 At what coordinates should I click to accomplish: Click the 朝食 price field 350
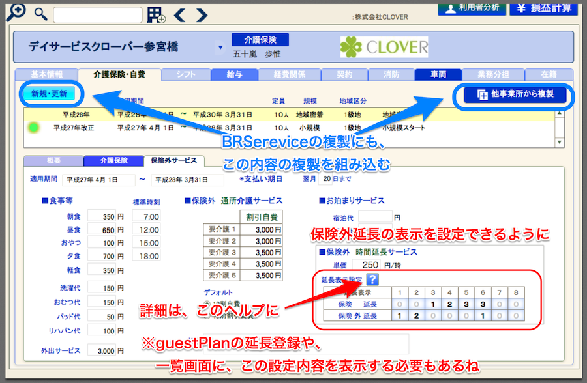click(x=102, y=216)
